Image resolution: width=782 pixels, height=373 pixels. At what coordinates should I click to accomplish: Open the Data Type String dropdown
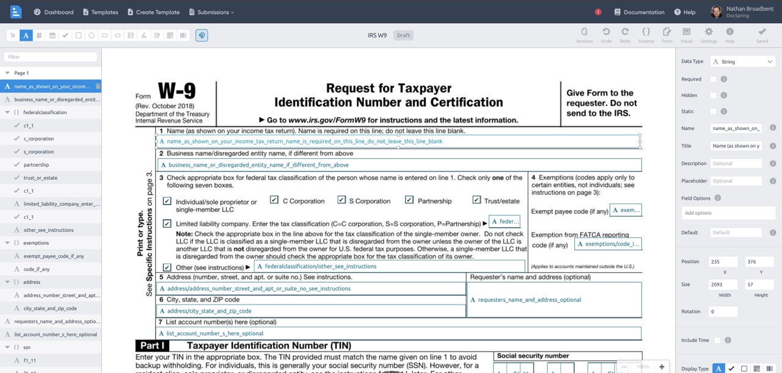click(743, 62)
